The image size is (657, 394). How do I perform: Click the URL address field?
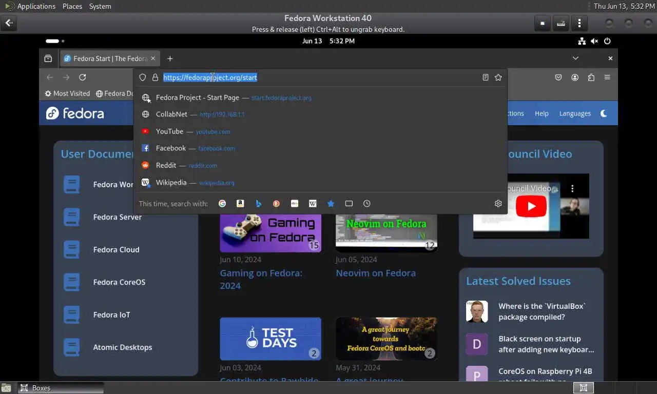pyautogui.click(x=320, y=77)
